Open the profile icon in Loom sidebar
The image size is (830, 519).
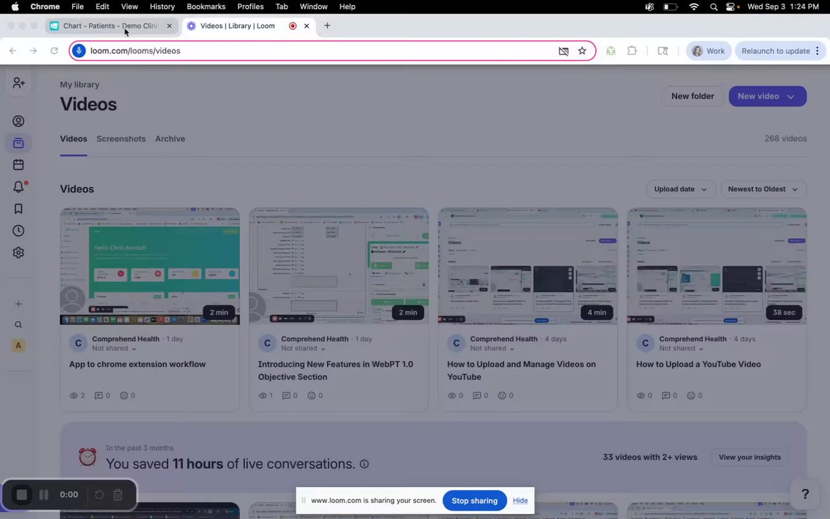tap(18, 121)
